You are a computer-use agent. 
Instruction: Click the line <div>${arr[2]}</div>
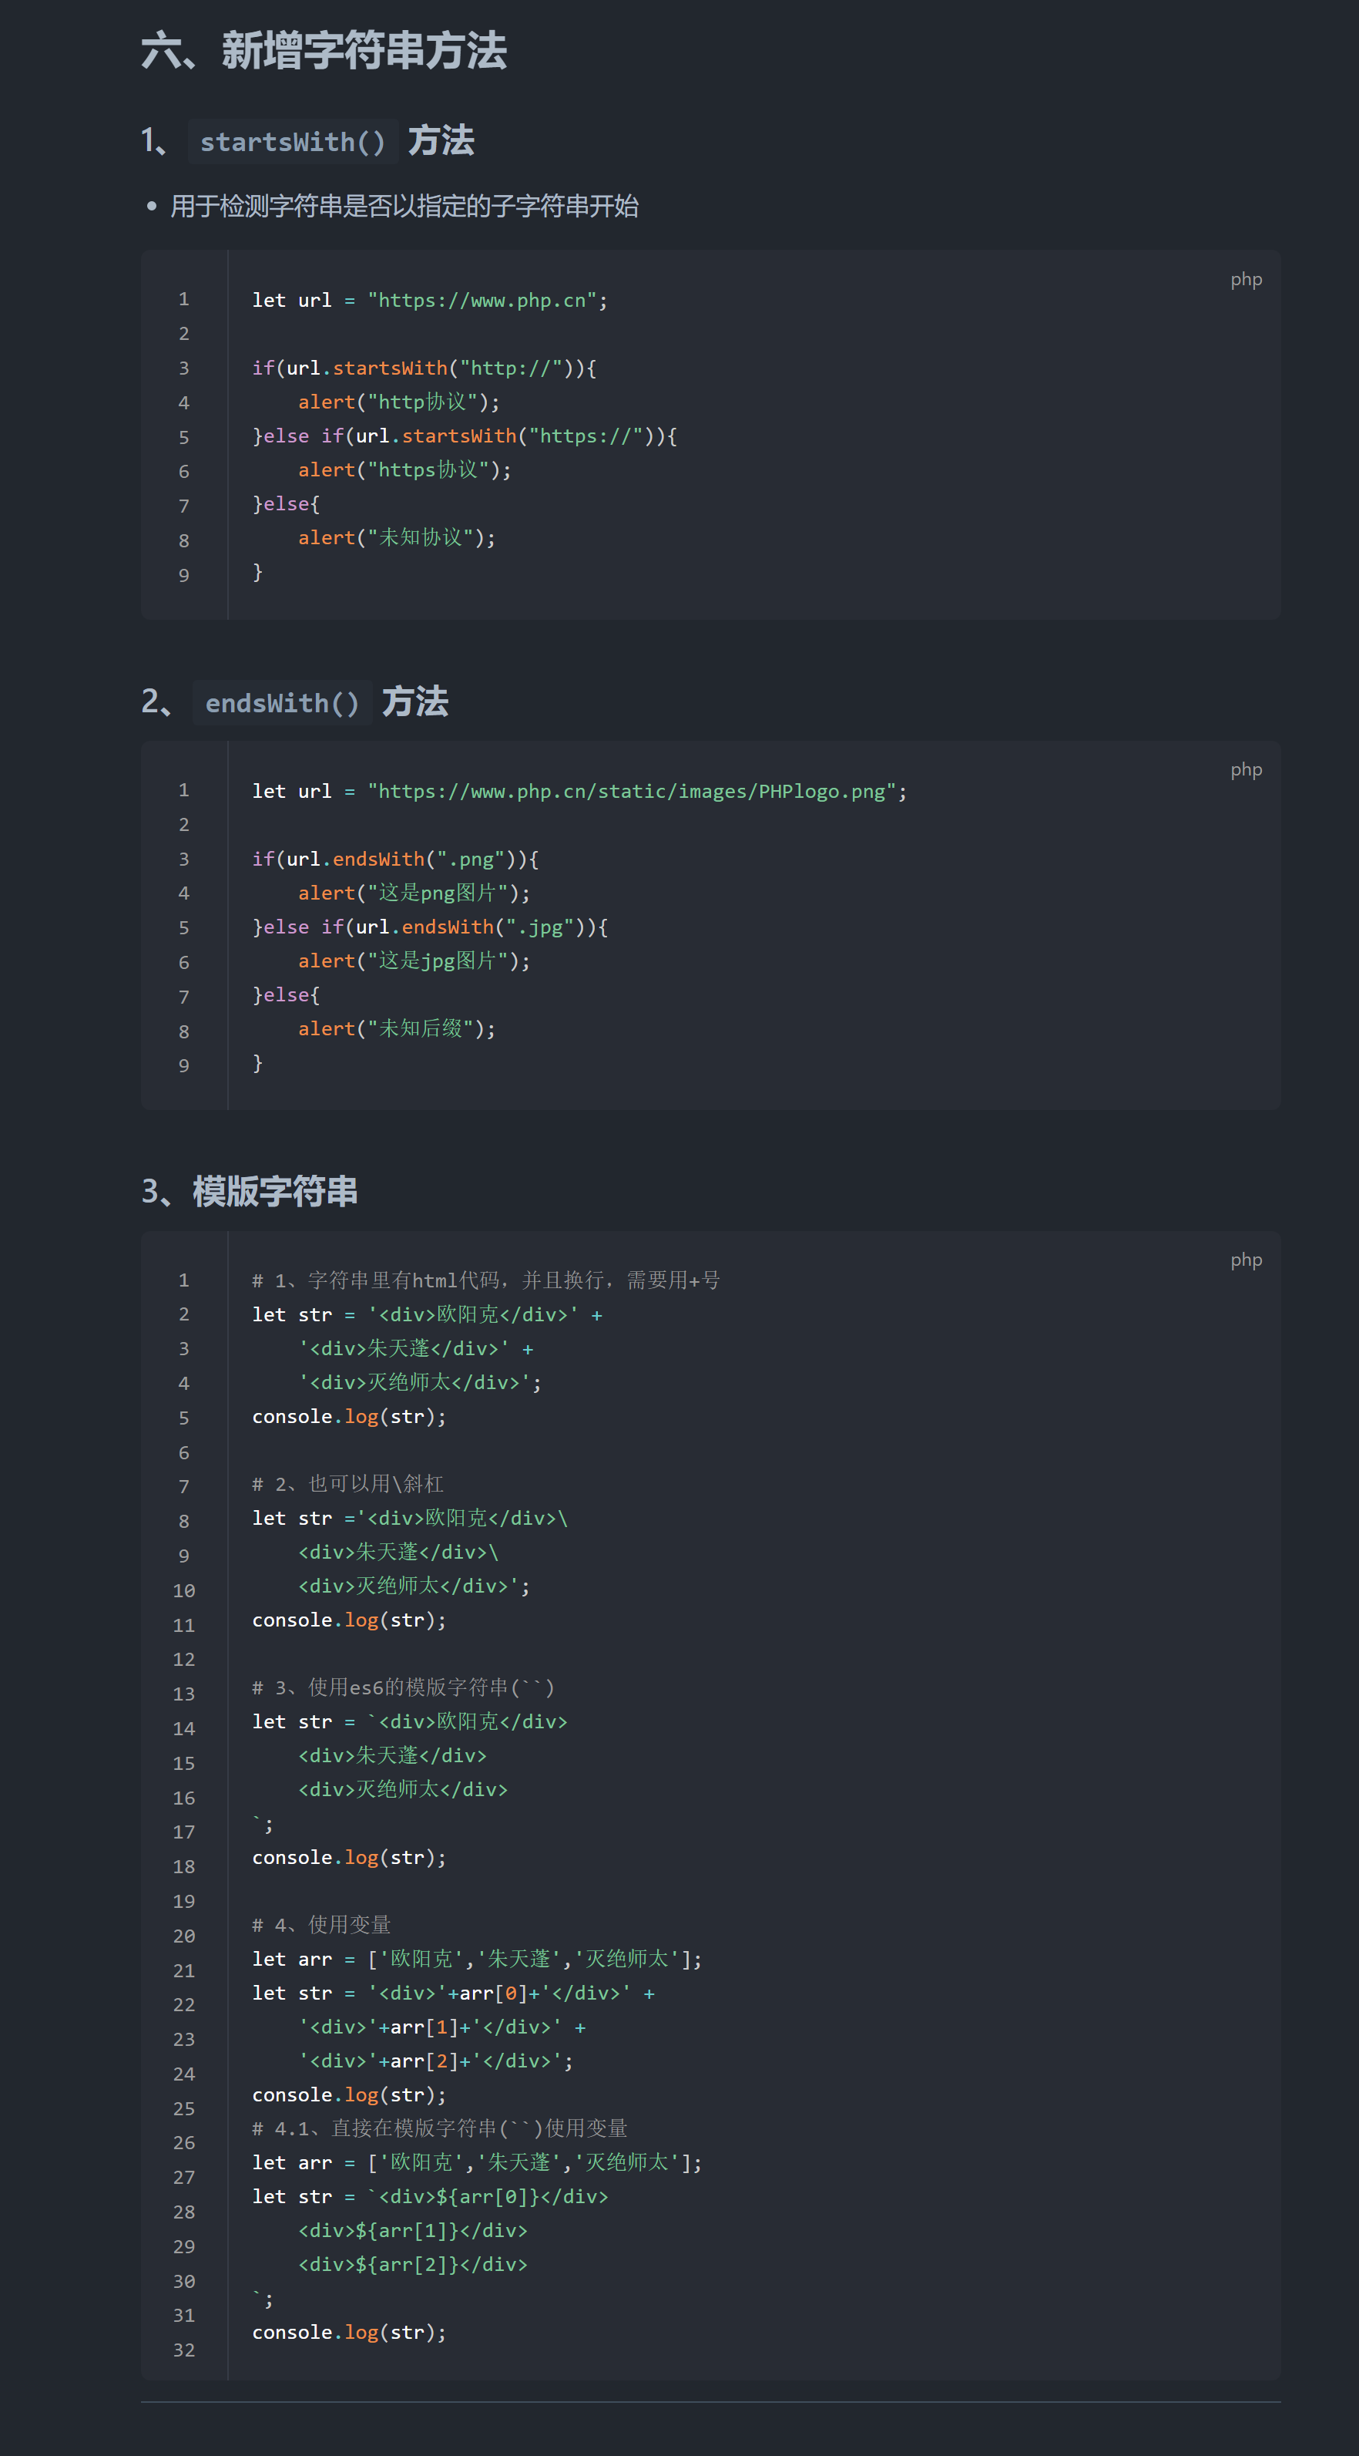pyautogui.click(x=413, y=2264)
